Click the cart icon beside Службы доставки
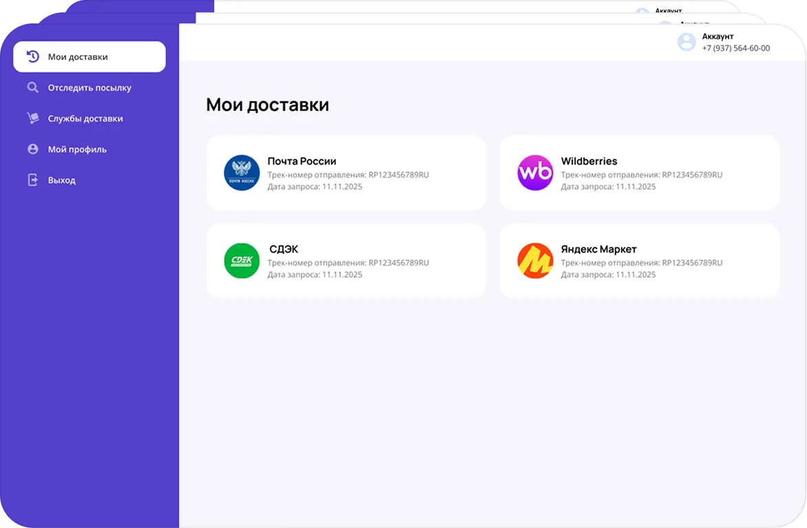Image resolution: width=807 pixels, height=528 pixels. click(33, 119)
